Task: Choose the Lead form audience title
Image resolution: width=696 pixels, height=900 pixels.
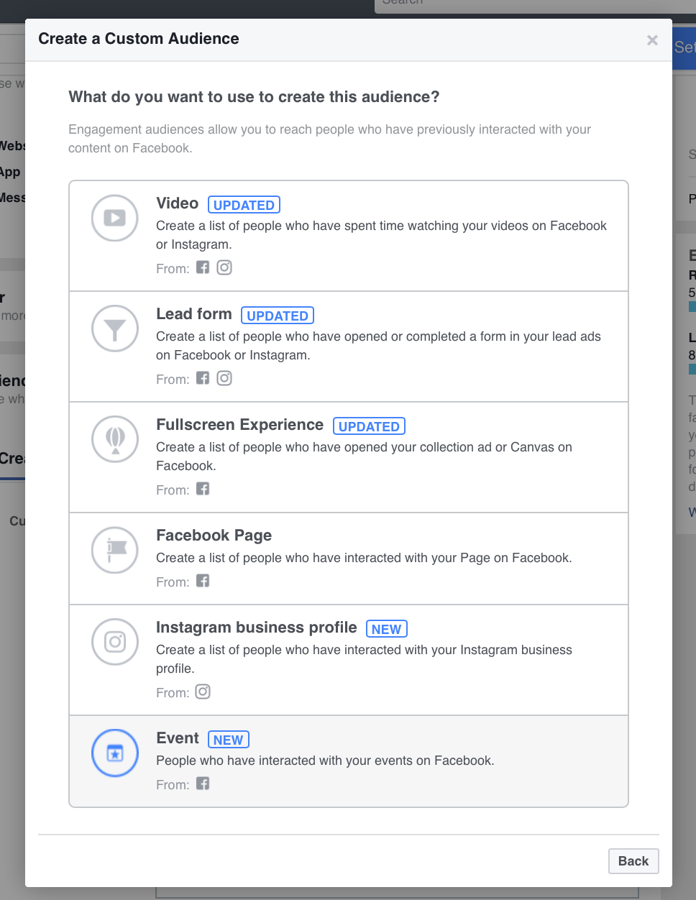Action: click(x=194, y=314)
